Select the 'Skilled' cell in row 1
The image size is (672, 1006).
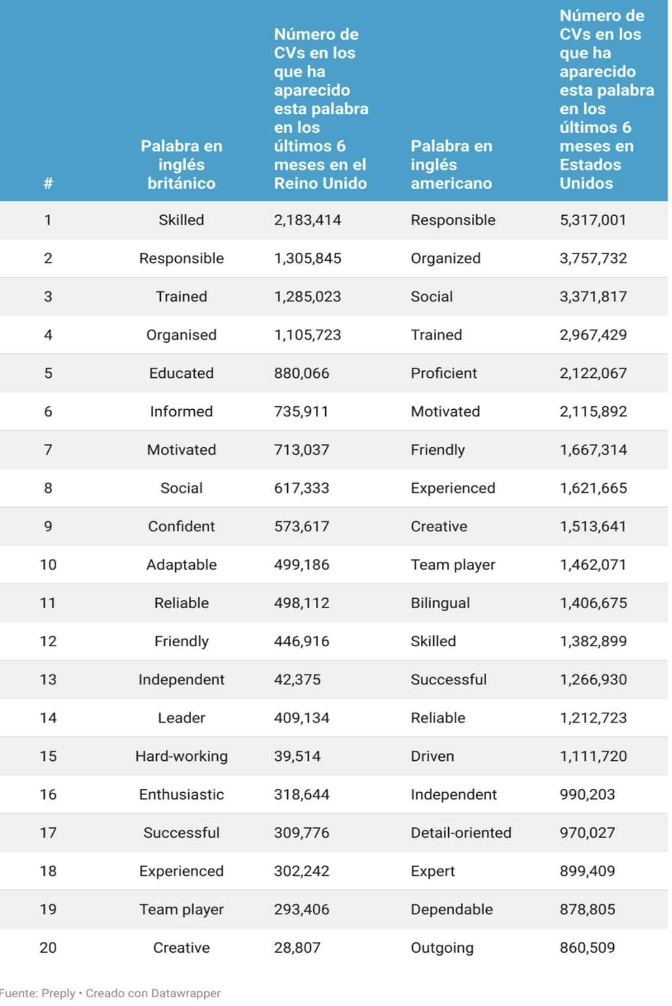pos(181,220)
